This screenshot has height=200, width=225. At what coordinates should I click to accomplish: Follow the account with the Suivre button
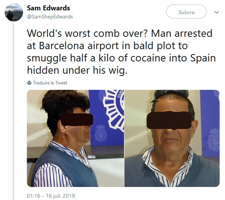tap(186, 12)
